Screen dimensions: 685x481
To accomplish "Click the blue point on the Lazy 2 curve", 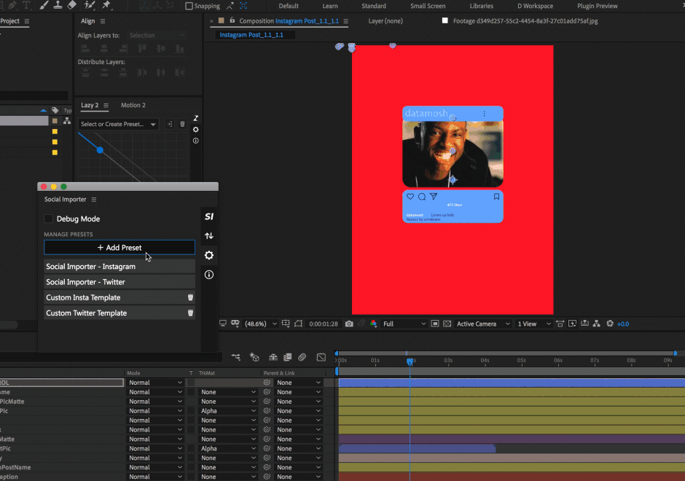I will coord(100,150).
